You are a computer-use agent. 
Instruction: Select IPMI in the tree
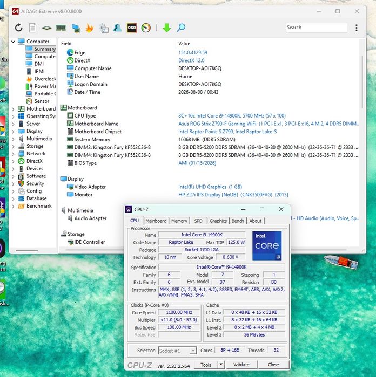[x=39, y=71]
